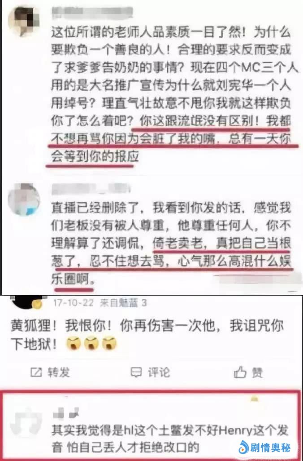This screenshot has height=461, width=303.
Task: Tap the 赞 thumbs-up like icon
Action: [x=240, y=372]
